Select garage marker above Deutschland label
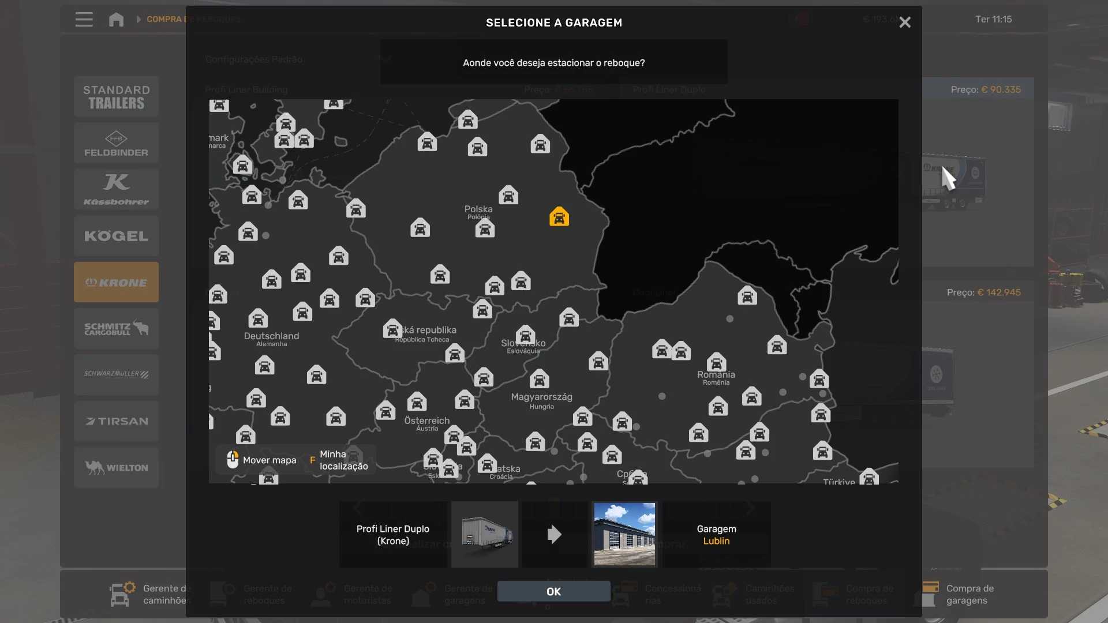 click(258, 318)
